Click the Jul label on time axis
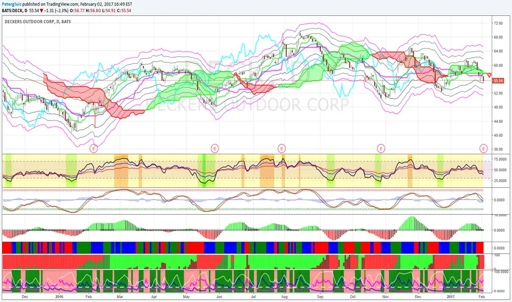 253,297
